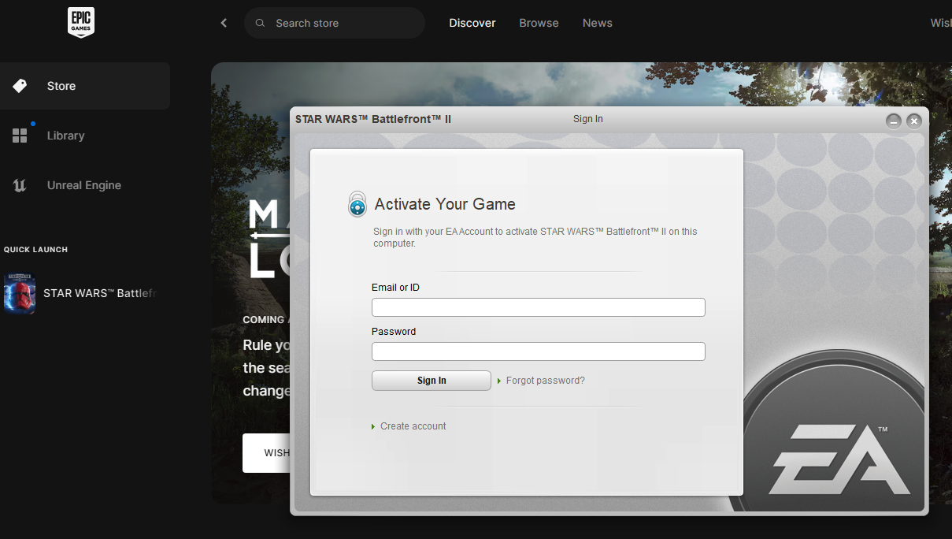Click the Unreal Engine logo icon
952x539 pixels.
tap(20, 185)
